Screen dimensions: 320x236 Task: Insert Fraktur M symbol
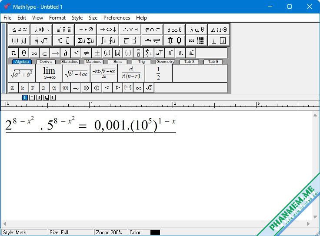65,88
